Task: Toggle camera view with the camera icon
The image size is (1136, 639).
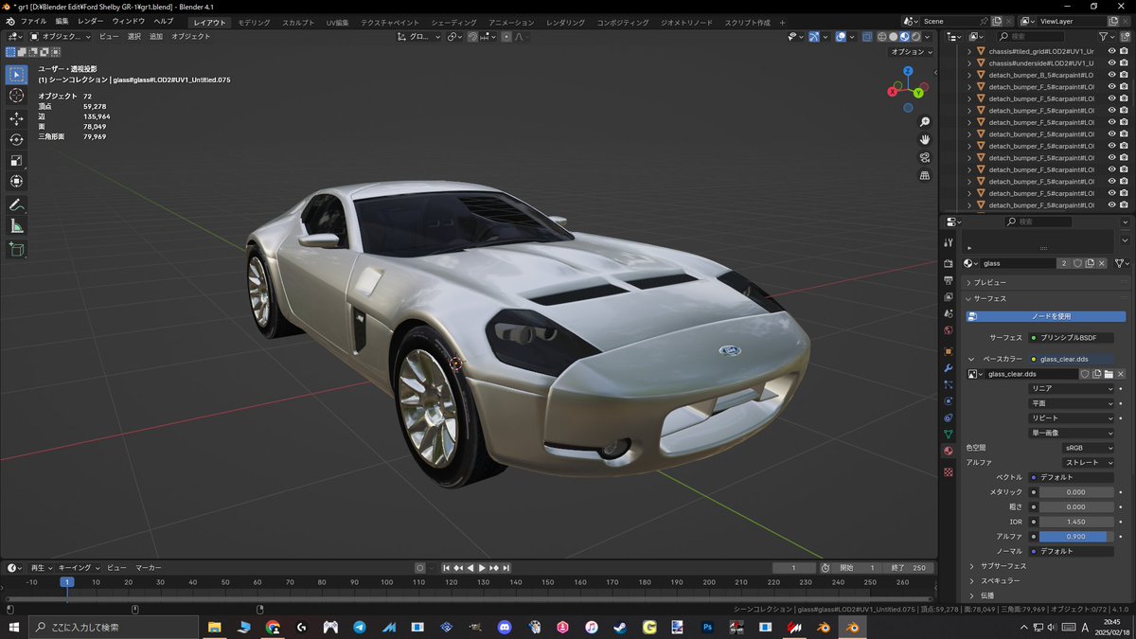Action: 925,157
